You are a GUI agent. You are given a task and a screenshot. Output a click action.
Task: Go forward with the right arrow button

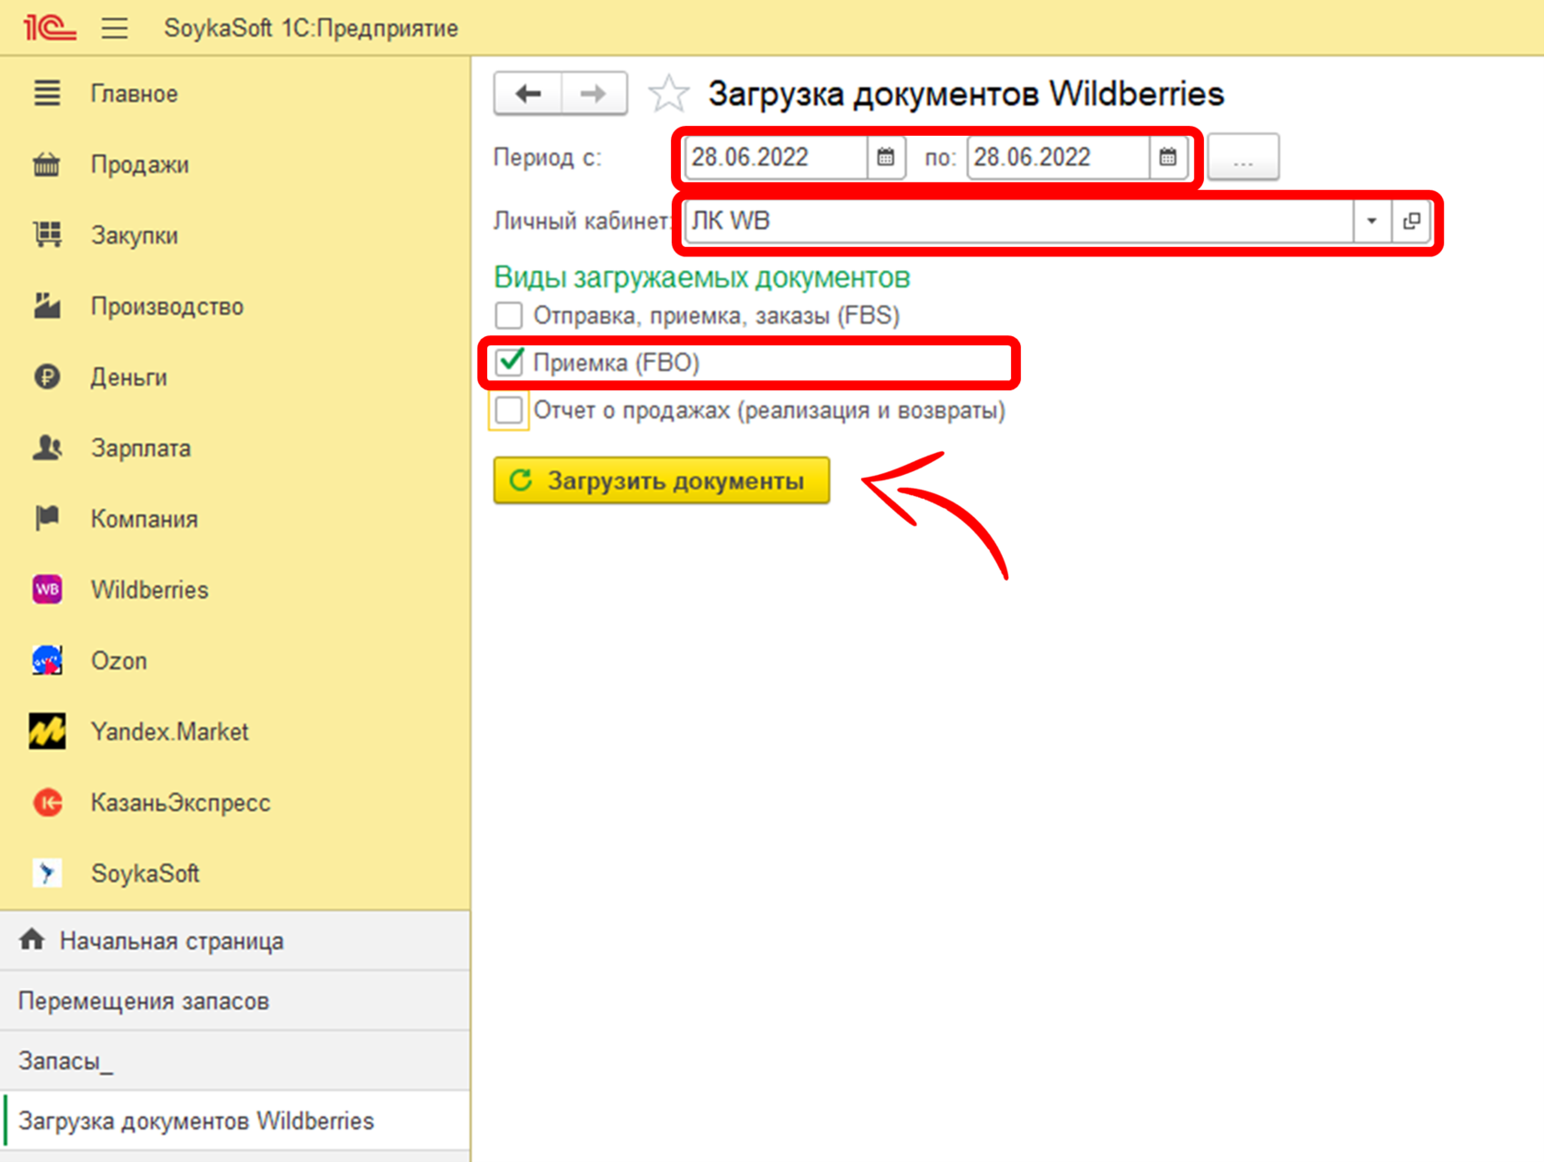tap(594, 94)
